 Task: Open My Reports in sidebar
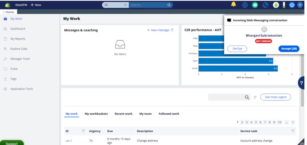[x=18, y=39]
